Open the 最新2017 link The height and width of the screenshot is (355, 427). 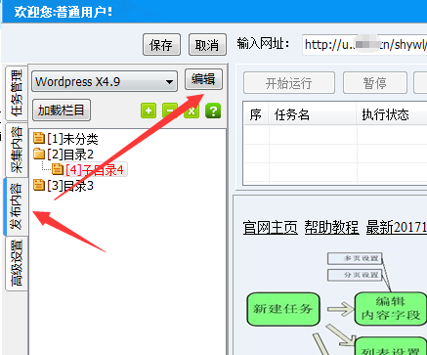(x=397, y=227)
